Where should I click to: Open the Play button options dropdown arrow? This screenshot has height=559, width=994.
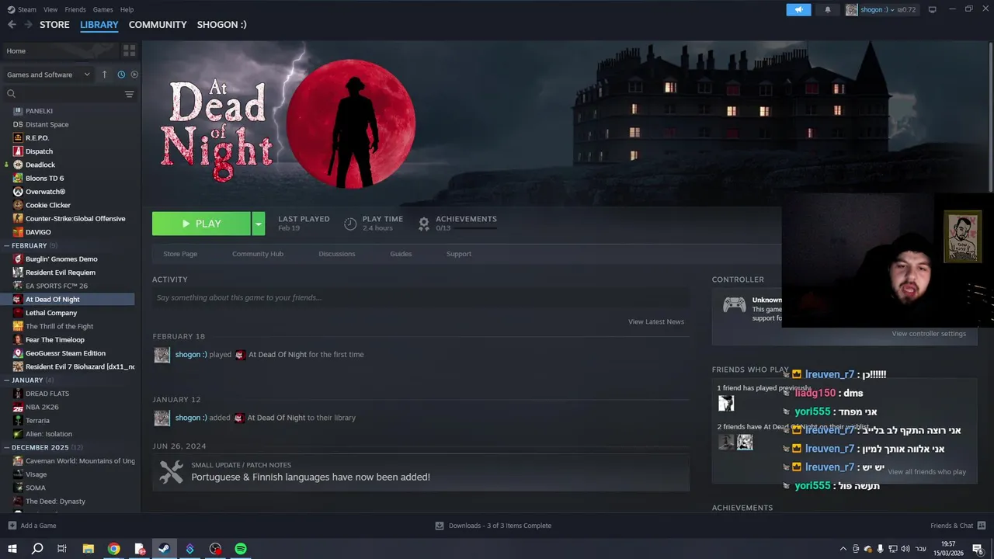click(x=259, y=224)
